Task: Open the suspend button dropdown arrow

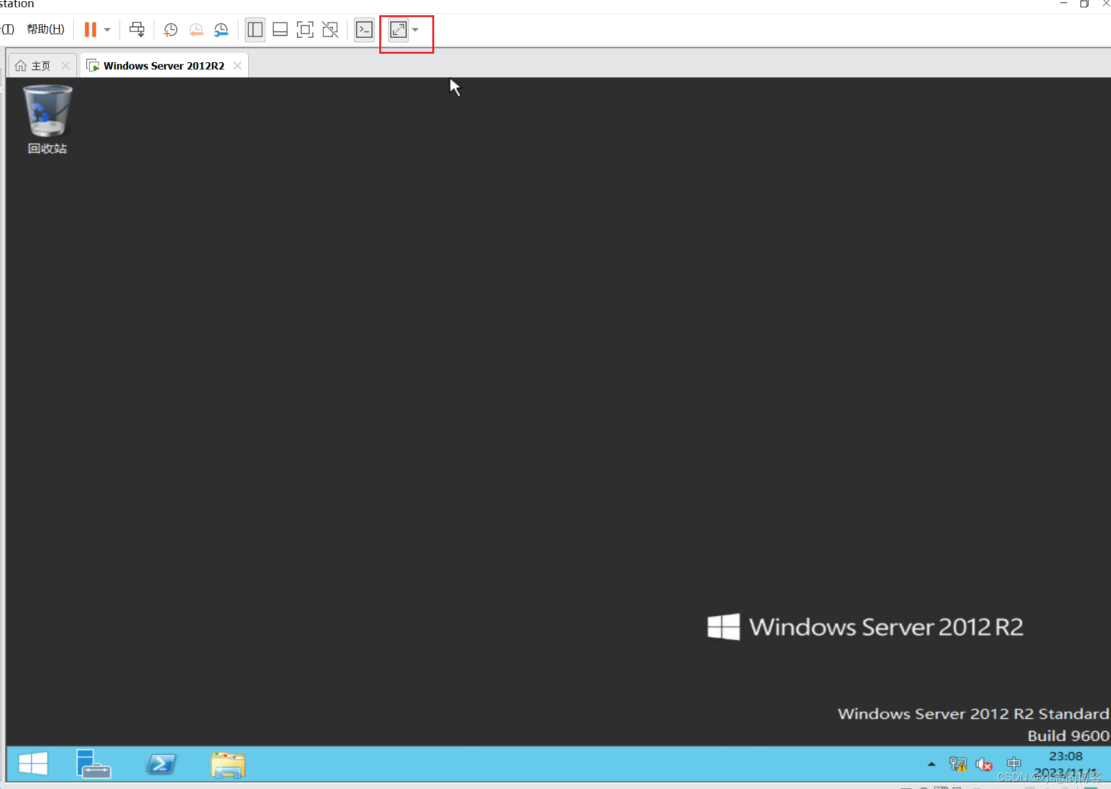Action: coord(107,29)
